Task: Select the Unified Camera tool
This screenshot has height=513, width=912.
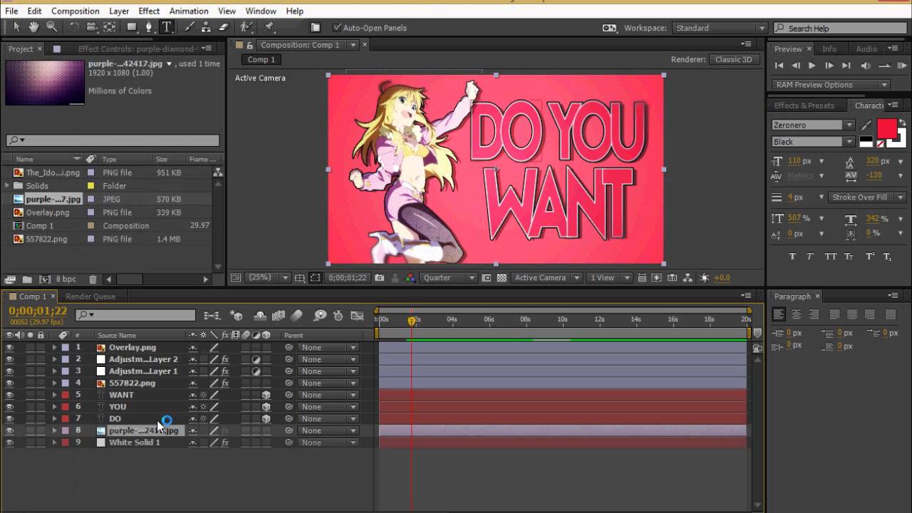Action: [91, 27]
